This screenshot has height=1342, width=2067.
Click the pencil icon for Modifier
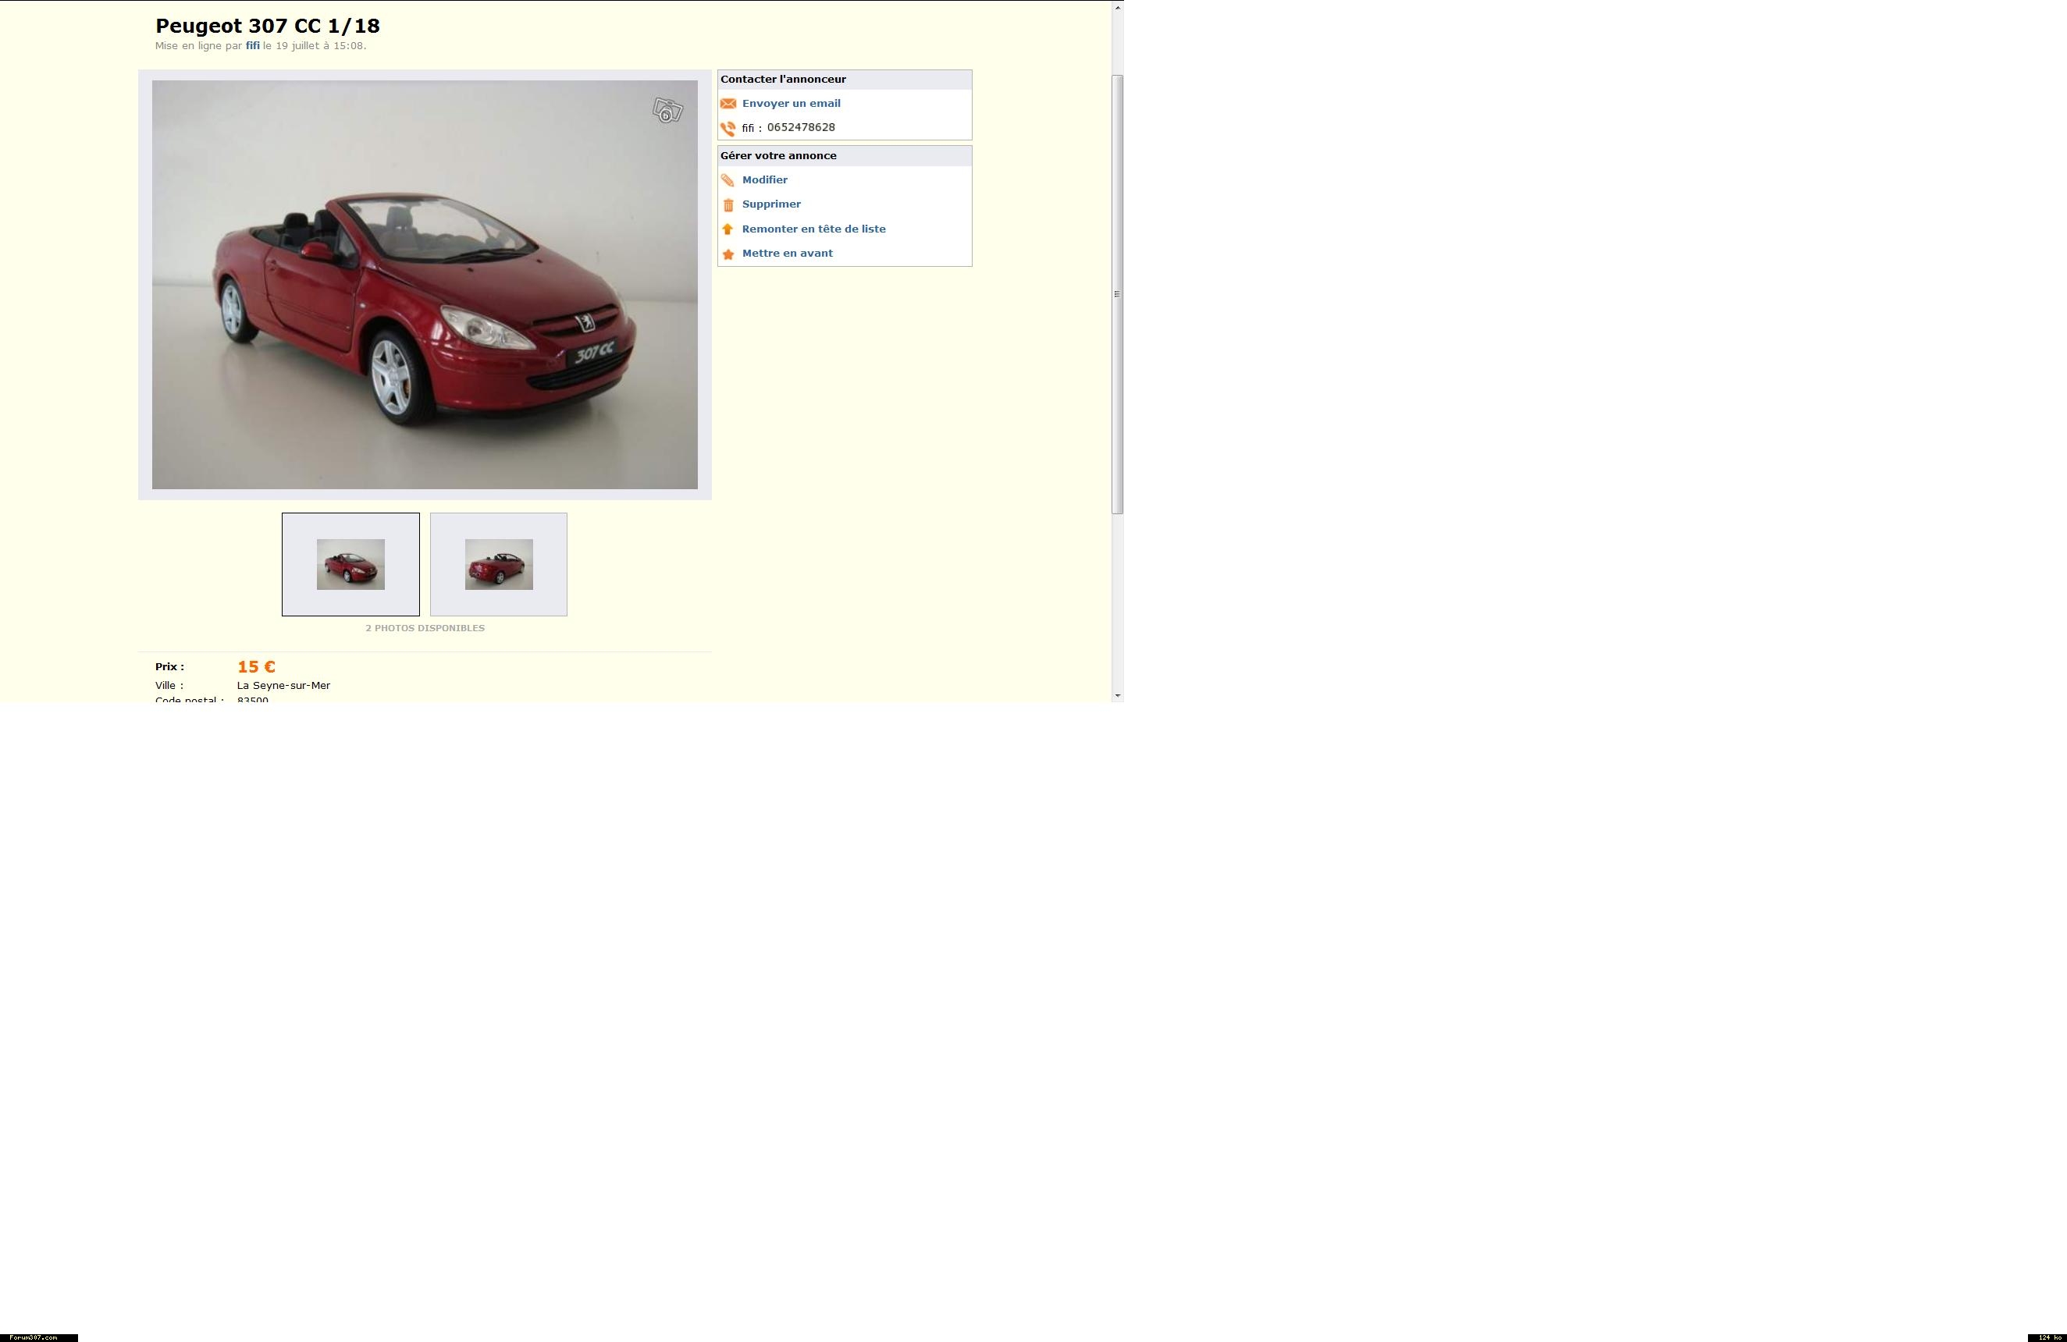[x=728, y=180]
